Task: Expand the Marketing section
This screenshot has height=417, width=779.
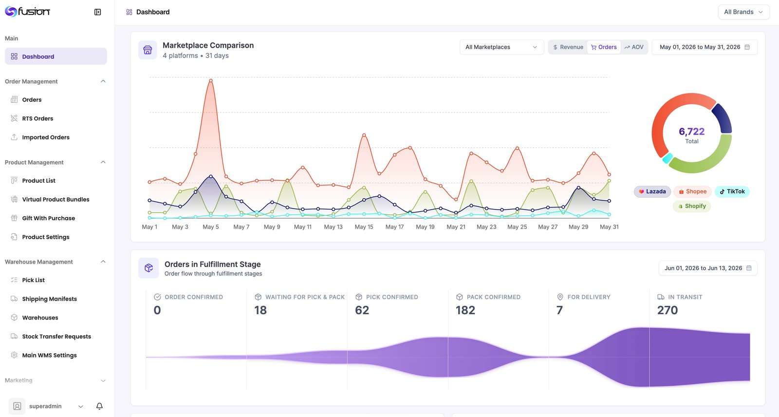Action: click(x=103, y=380)
